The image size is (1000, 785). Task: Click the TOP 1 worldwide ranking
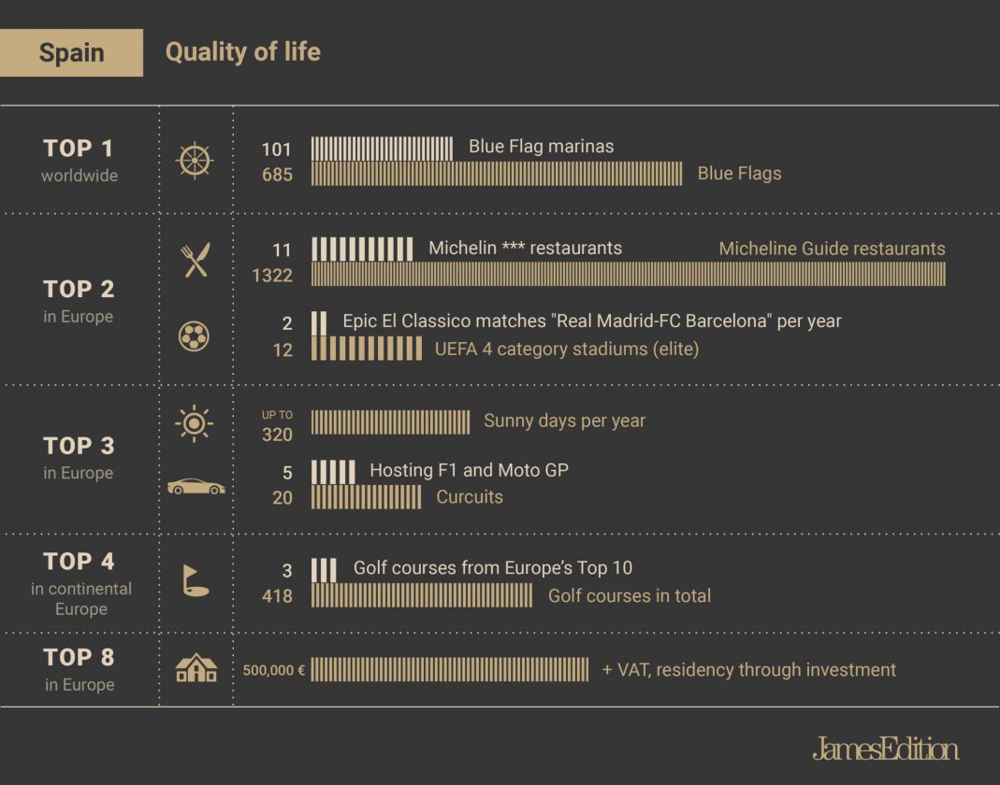(79, 160)
